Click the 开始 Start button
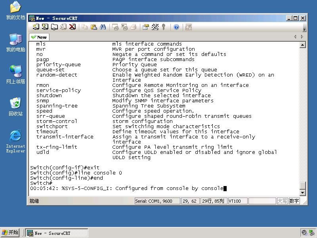Viewport: 317px width, 238px height. pos(10,232)
